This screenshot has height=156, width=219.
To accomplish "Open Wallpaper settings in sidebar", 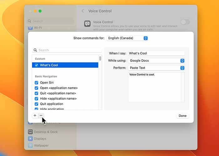I will click(38, 145).
